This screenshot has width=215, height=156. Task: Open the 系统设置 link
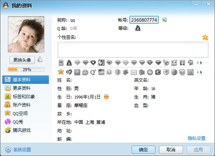[x=22, y=150]
